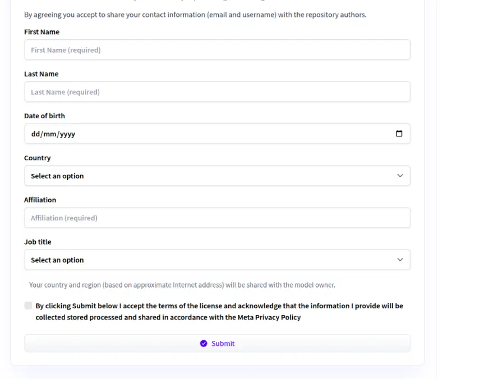The width and height of the screenshot is (489, 379).
Task: Select the year segment of the date field
Action: click(66, 135)
